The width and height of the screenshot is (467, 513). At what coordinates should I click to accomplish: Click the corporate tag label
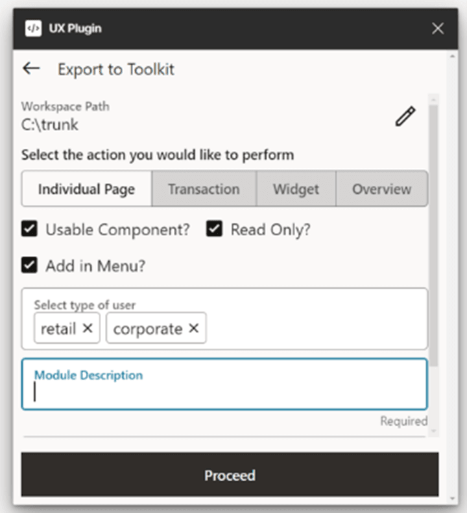coord(148,329)
